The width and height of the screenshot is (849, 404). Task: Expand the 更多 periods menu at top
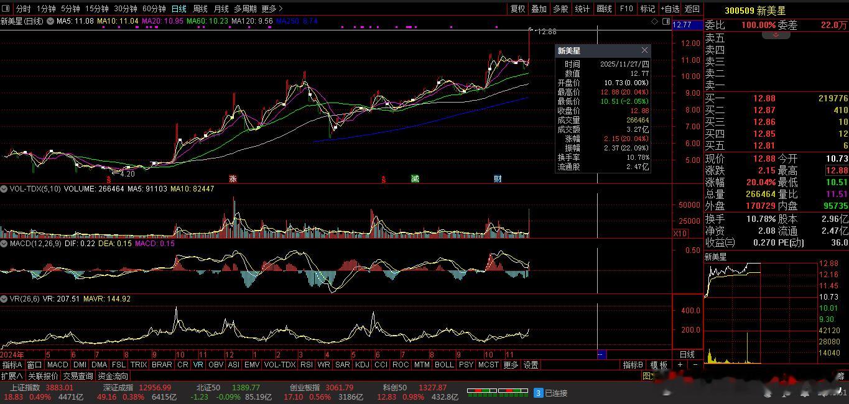pyautogui.click(x=272, y=9)
